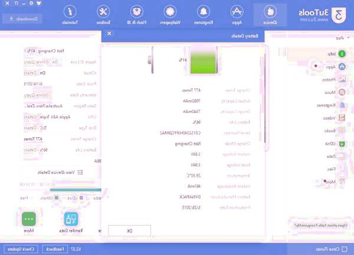Select Files in the device sidebar
The image size is (354, 255).
tap(336, 169)
